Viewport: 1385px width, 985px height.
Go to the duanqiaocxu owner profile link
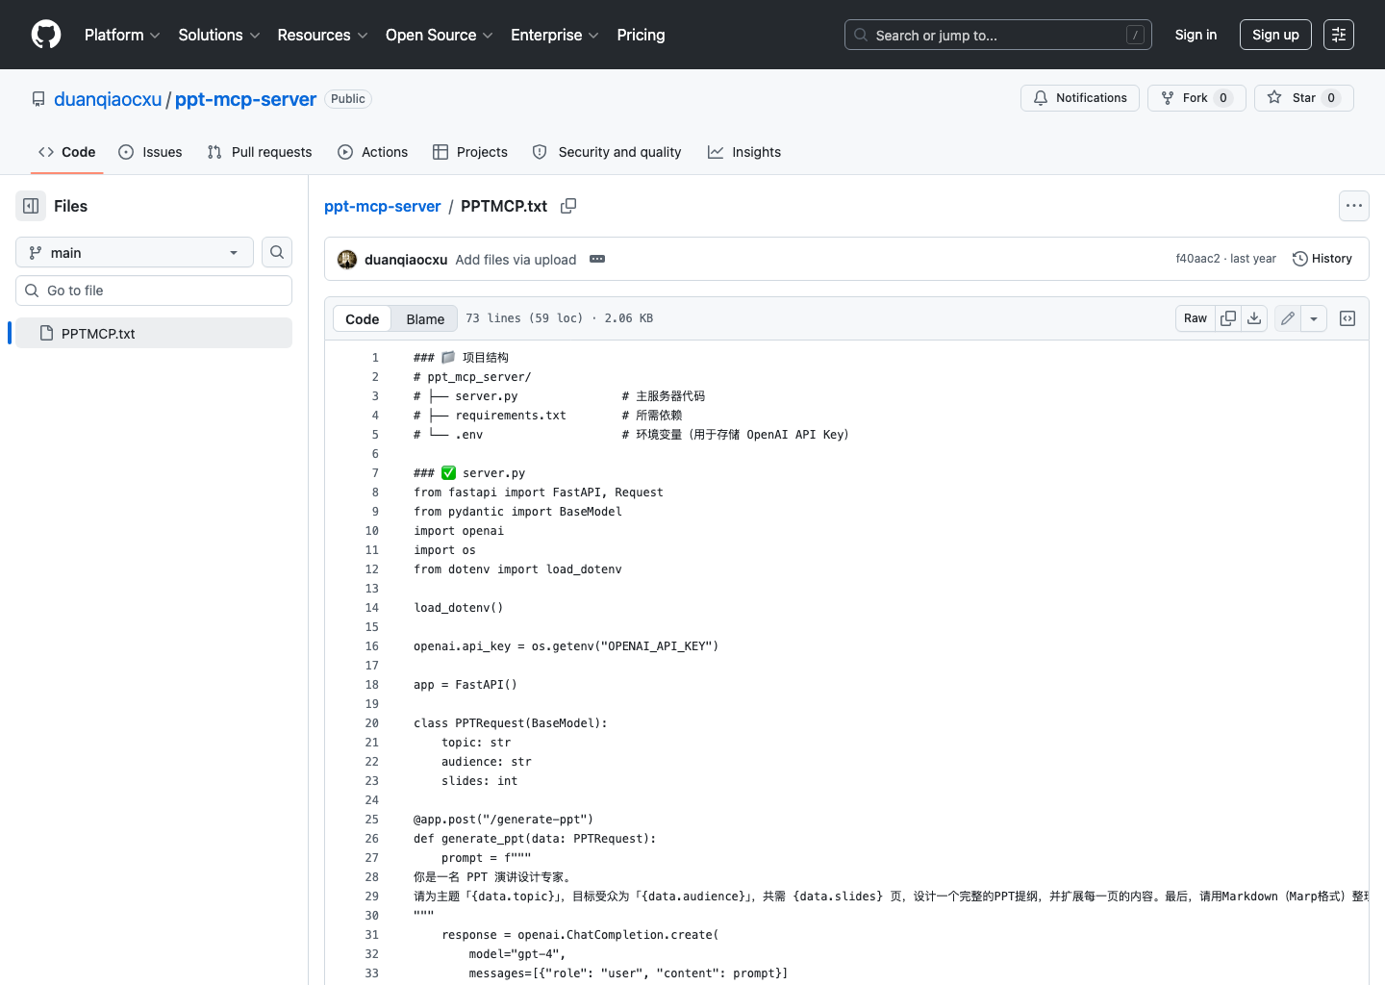coord(108,99)
